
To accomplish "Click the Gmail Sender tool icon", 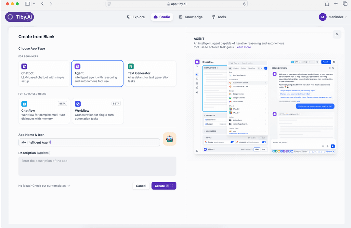I will 230,102.
